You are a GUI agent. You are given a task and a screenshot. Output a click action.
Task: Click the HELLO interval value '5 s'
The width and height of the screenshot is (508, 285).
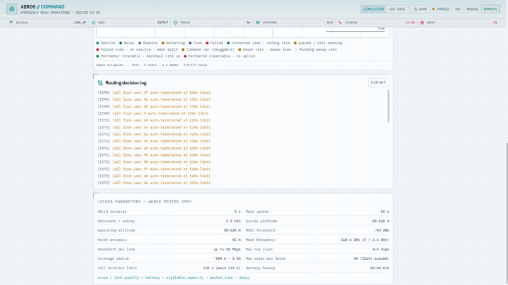click(237, 211)
